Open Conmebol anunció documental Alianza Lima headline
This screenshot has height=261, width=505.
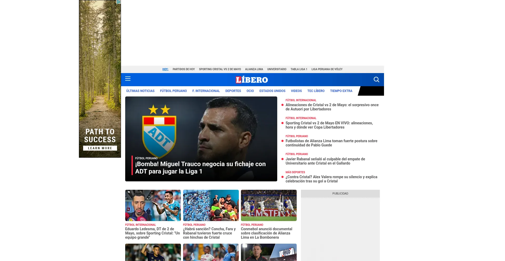[x=266, y=233]
